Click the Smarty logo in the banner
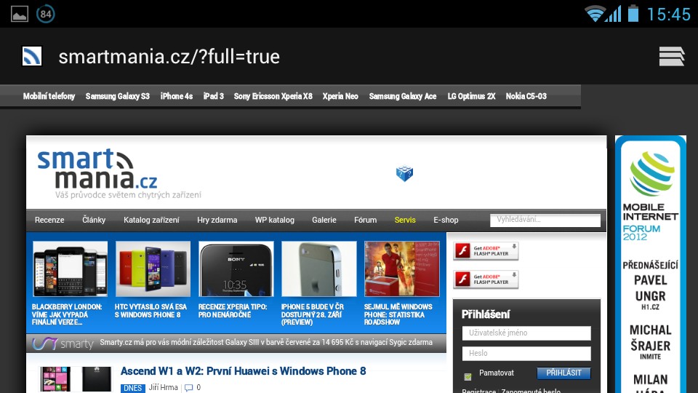This screenshot has width=698, height=393. click(x=63, y=344)
